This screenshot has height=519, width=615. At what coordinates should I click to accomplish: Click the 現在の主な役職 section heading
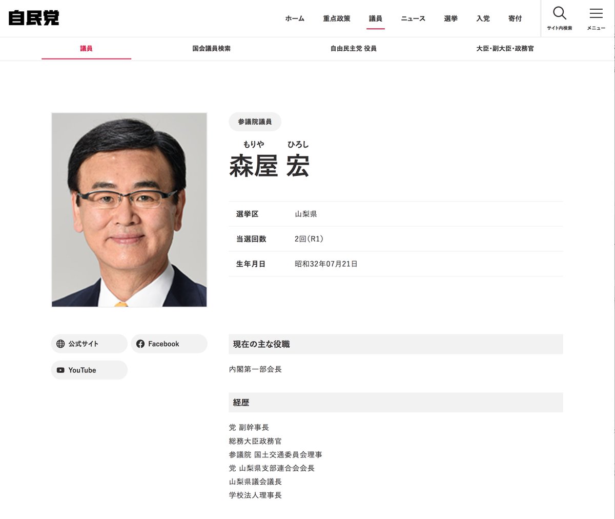396,344
